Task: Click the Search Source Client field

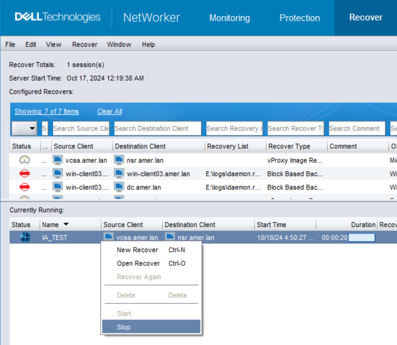Action: [x=81, y=128]
